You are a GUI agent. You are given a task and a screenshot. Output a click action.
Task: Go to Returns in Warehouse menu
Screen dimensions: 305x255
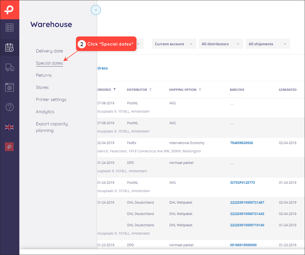[x=44, y=75]
